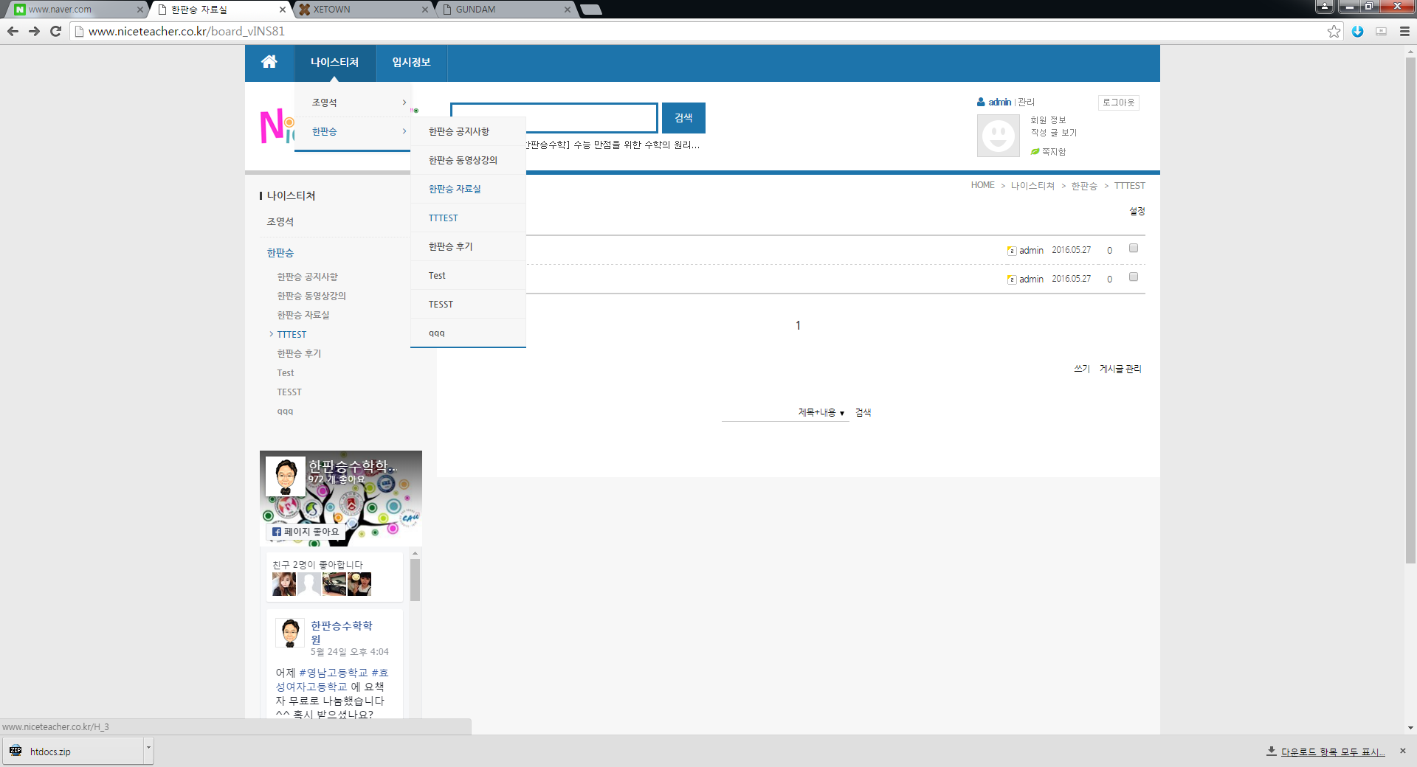Check the first post's checkbox
Screen dimensions: 1417x767
click(1134, 249)
